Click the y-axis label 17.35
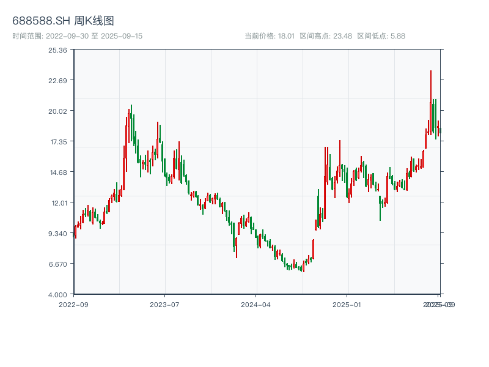This screenshot has height=367, width=489. (59, 142)
